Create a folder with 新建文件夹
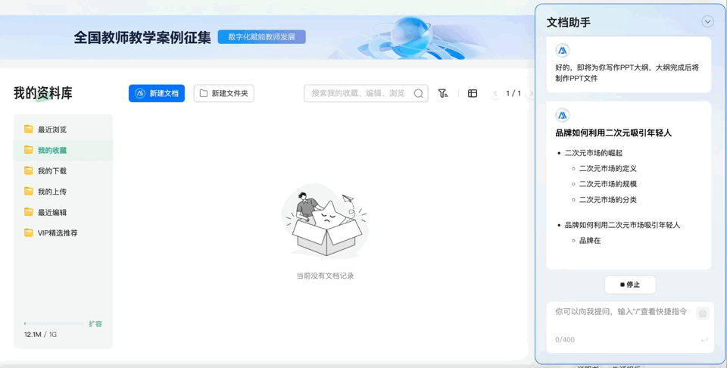 click(x=223, y=93)
